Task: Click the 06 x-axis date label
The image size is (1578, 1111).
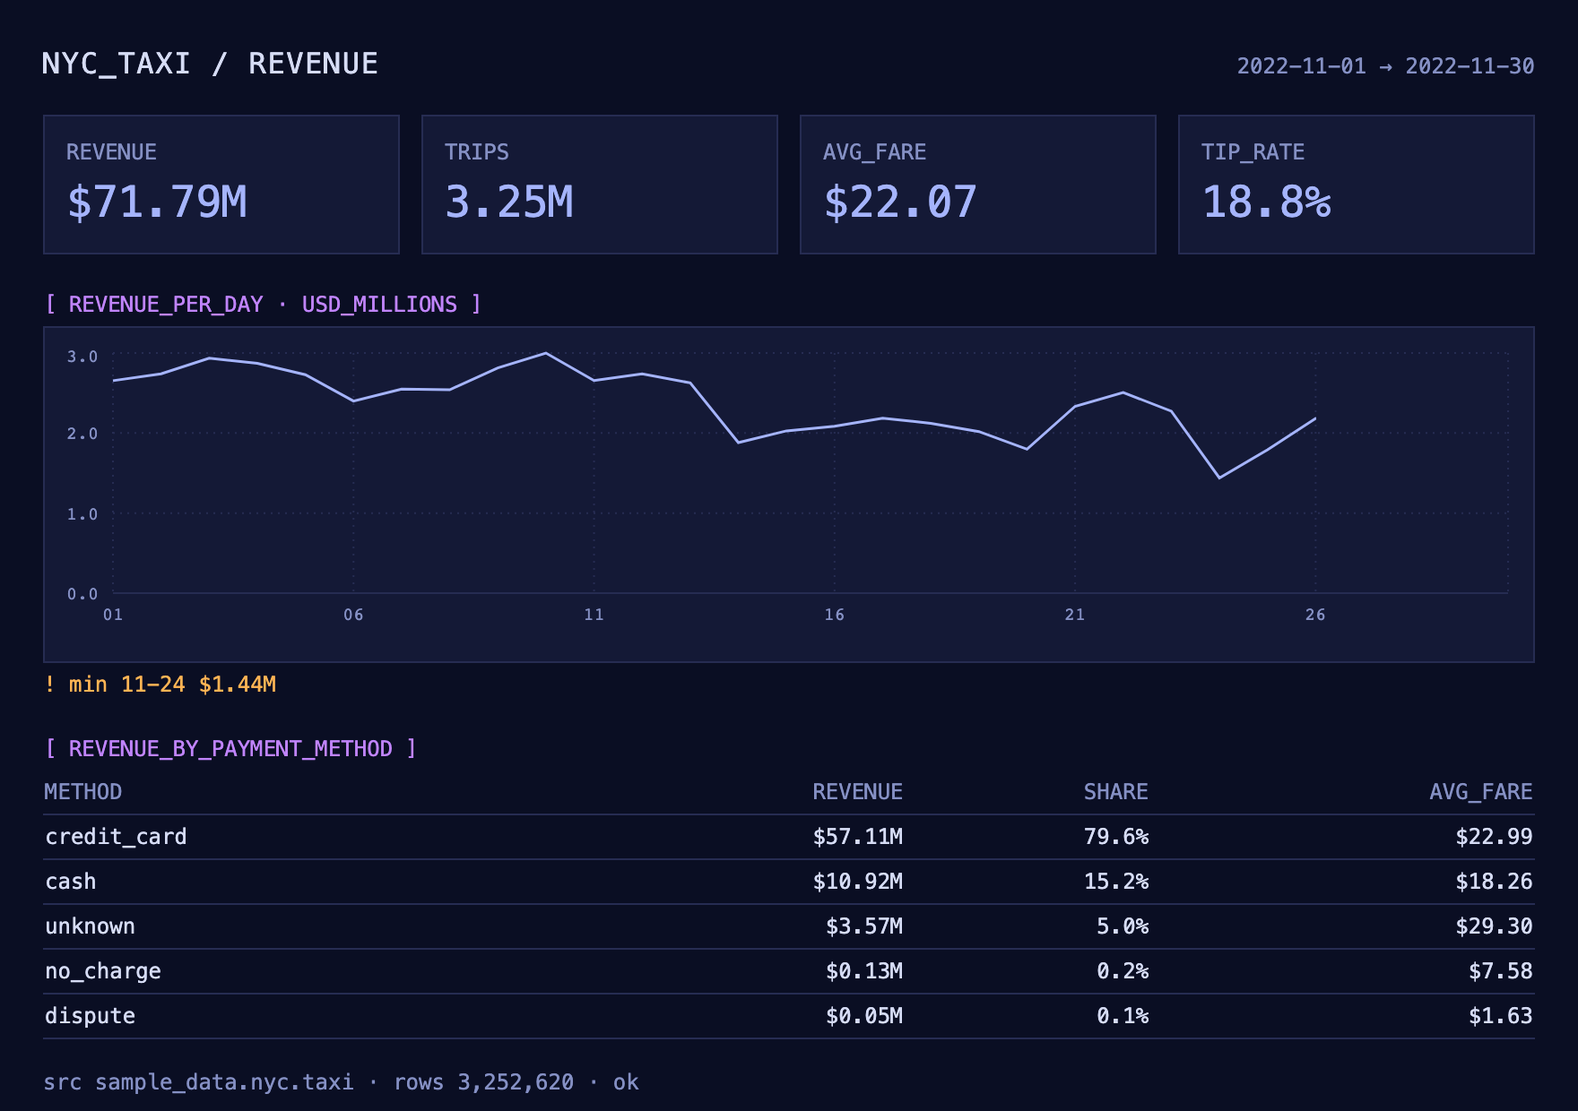Action: point(353,615)
